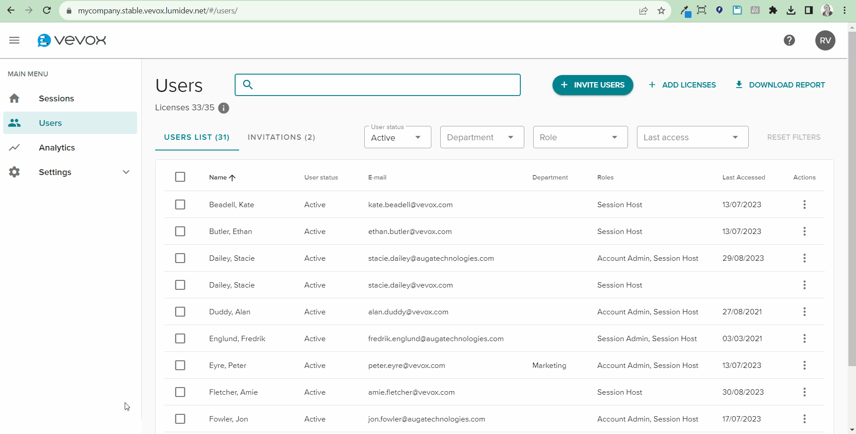Switch to Users List (31) tab
856x434 pixels.
[x=197, y=137]
